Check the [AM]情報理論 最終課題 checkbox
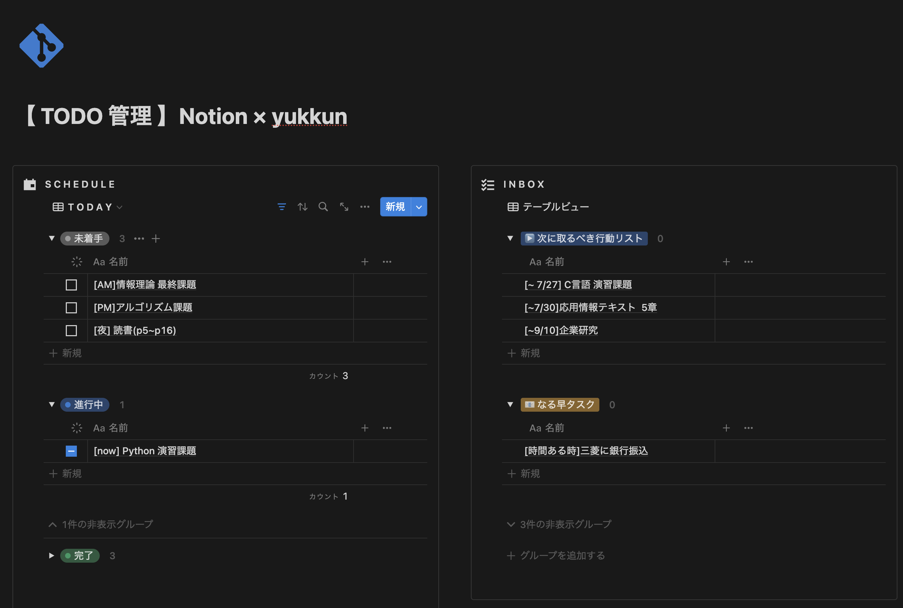The height and width of the screenshot is (608, 903). coord(71,285)
